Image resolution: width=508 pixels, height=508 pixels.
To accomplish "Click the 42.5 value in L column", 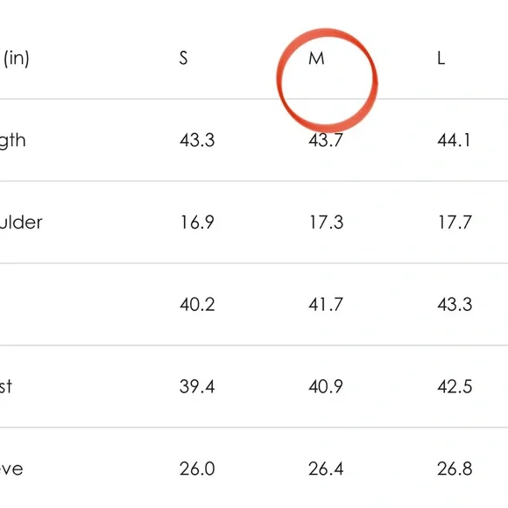I will pos(455,386).
